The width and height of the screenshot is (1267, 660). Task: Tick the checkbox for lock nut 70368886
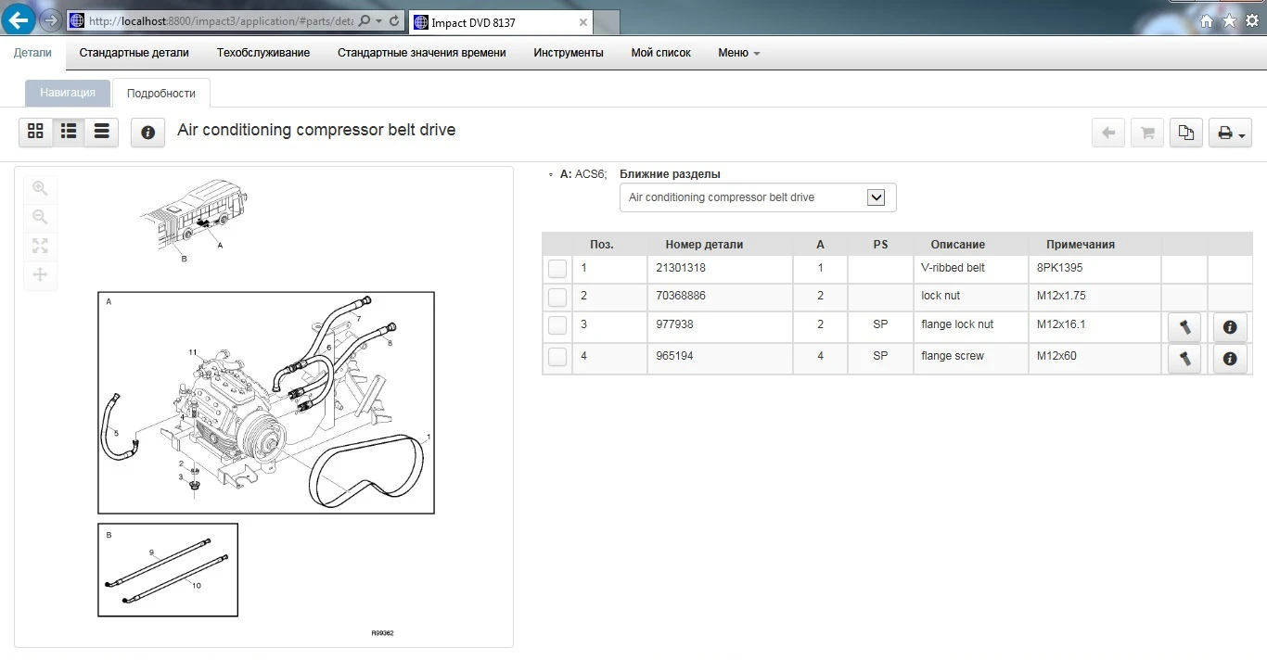(x=557, y=298)
